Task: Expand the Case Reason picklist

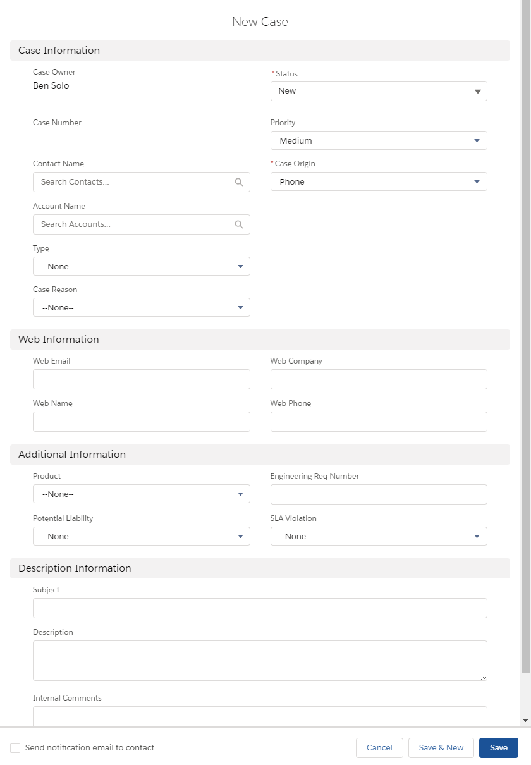Action: pyautogui.click(x=141, y=308)
